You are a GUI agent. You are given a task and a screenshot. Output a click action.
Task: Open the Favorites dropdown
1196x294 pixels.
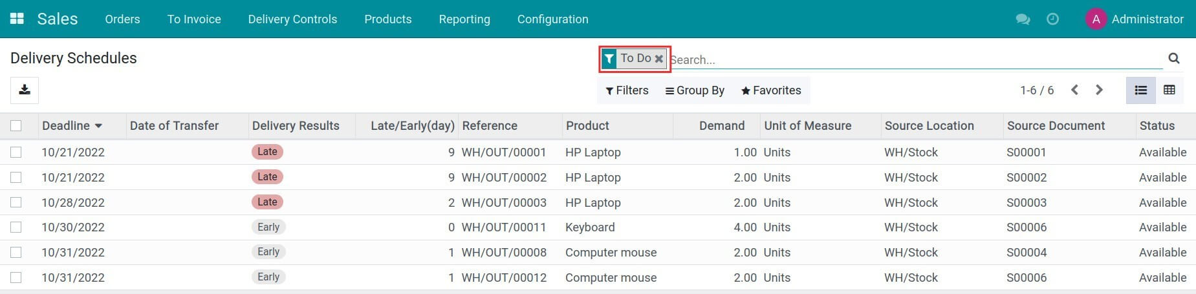coord(771,90)
